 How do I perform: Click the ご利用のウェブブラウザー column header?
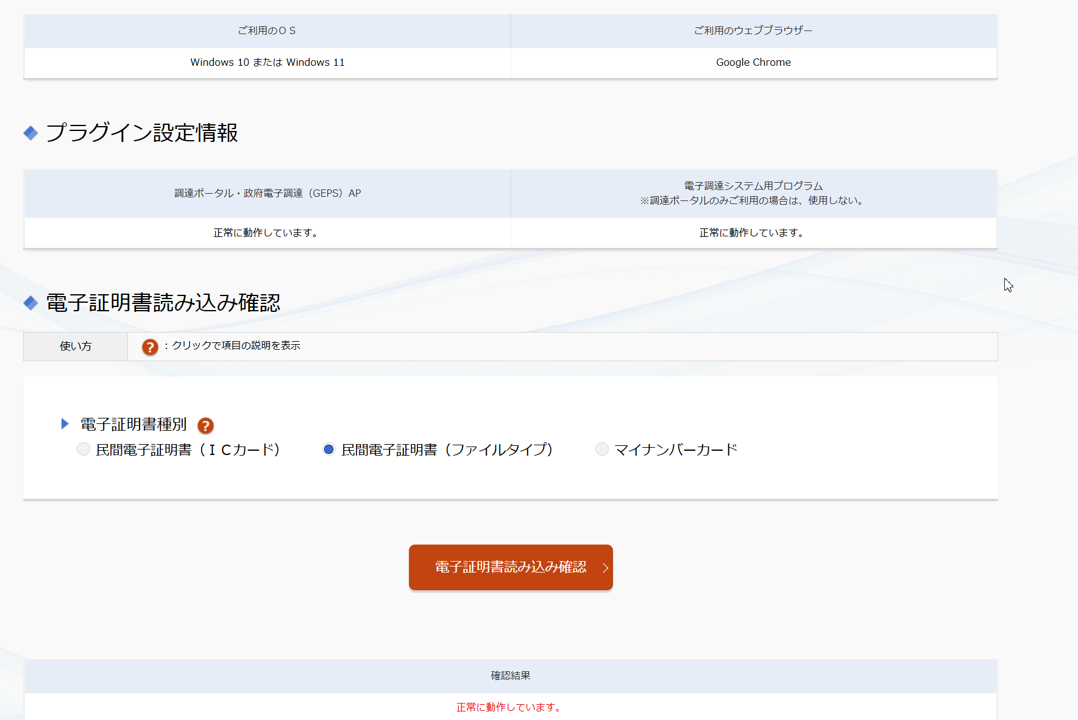click(753, 30)
